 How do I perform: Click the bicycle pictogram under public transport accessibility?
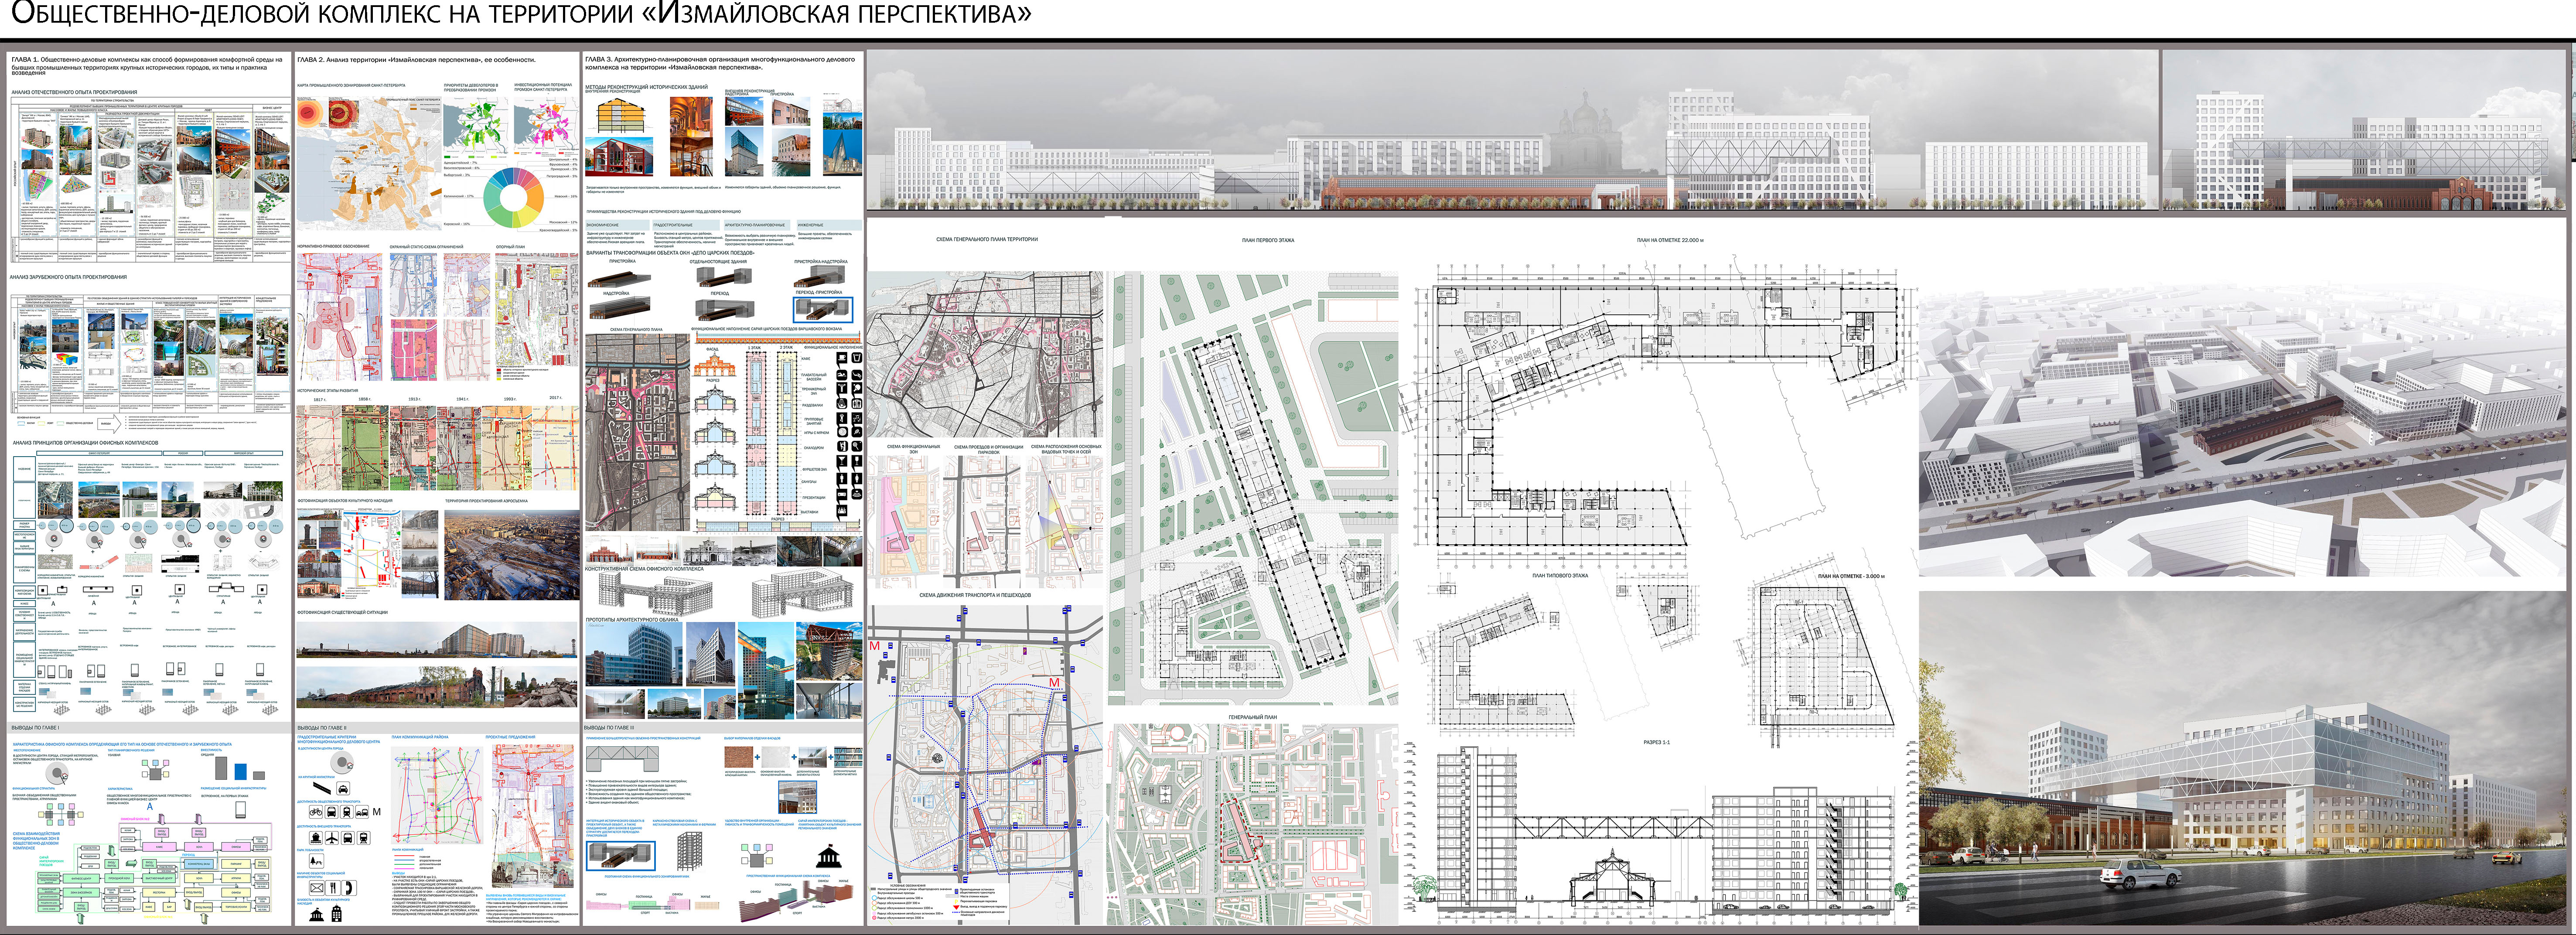316,812
